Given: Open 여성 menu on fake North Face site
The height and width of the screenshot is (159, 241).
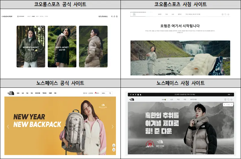Looking at the screenshot, I should [x=178, y=99].
